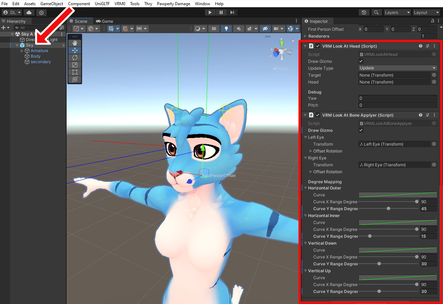This screenshot has height=304, width=443.
Task: Open Unity Cloud services button
Action: click(x=29, y=12)
